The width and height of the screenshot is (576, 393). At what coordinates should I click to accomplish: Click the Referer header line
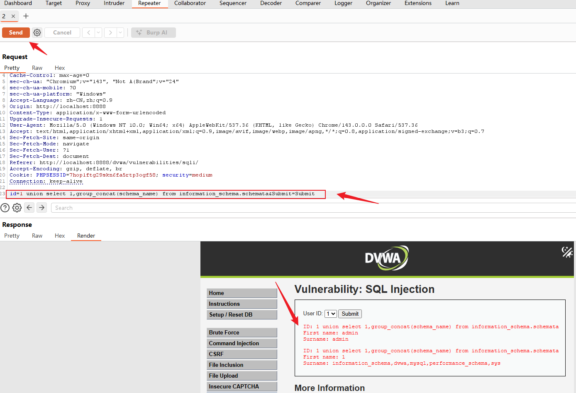coord(104,162)
